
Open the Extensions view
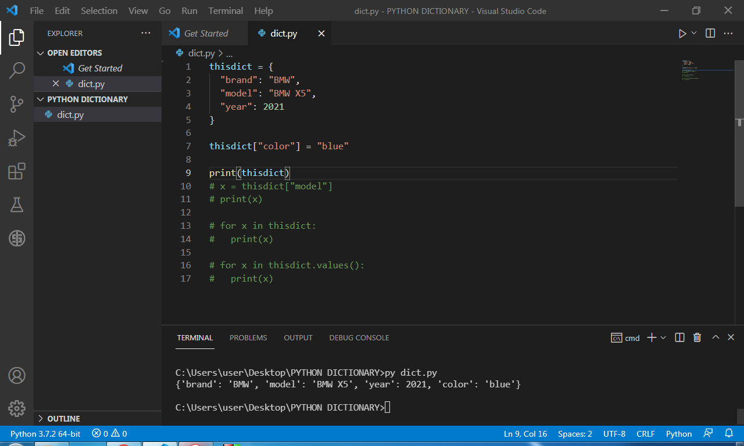click(x=17, y=171)
